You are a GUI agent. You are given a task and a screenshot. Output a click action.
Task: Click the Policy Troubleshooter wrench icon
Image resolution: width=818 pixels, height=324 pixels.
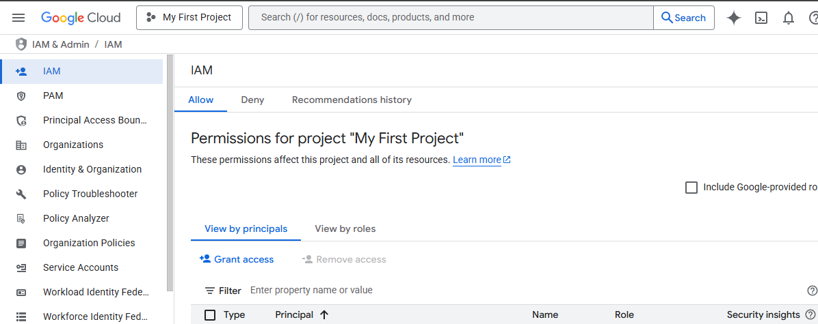21,194
